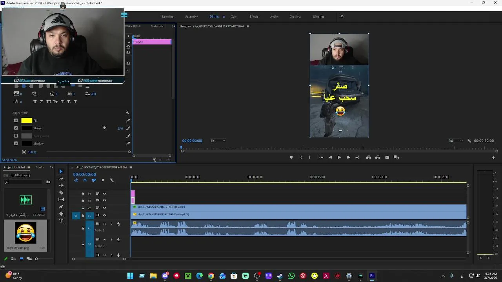Toggle timeline snap magnet

[x=85, y=180]
